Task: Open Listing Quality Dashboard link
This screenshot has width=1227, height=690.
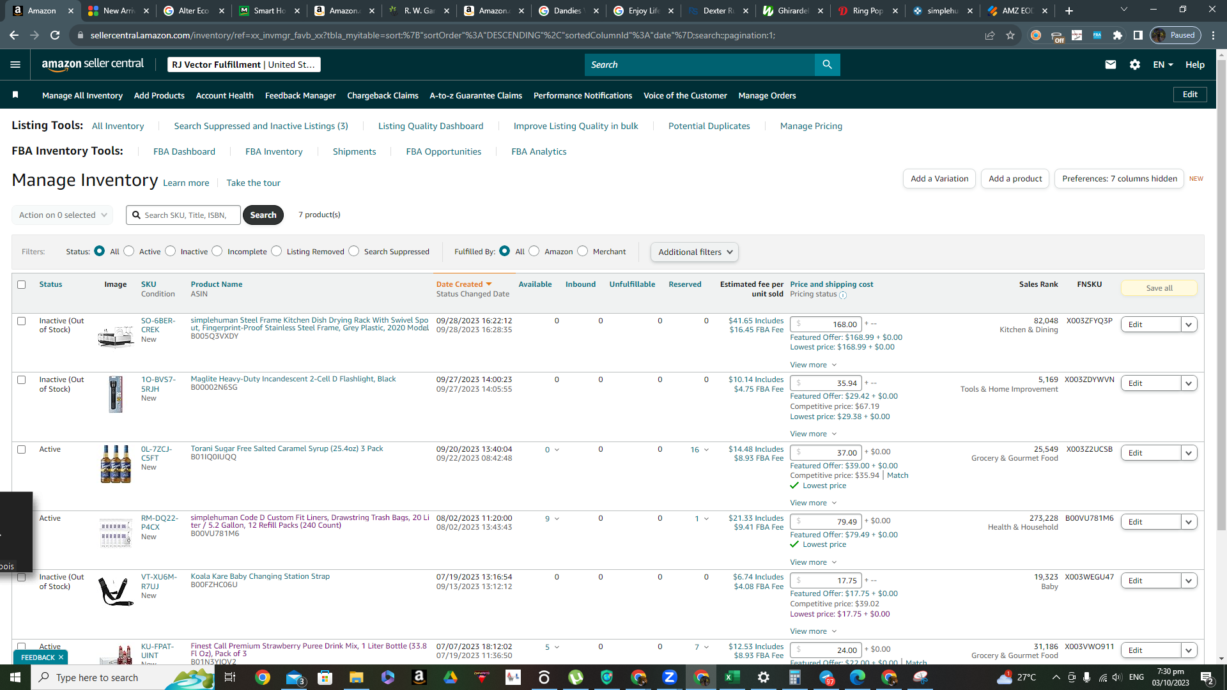Action: coord(431,126)
